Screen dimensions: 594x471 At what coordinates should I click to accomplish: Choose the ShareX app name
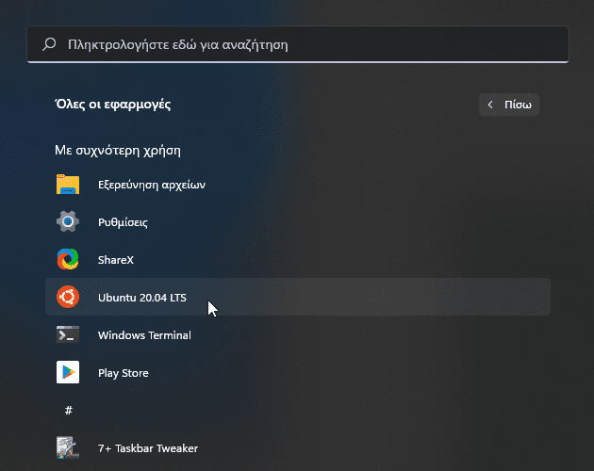click(x=116, y=260)
